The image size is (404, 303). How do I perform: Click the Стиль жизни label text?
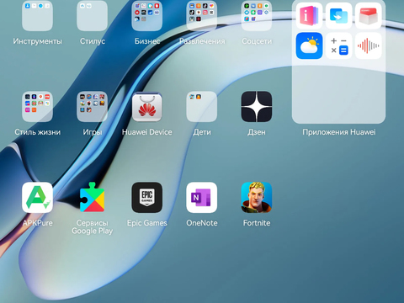[x=37, y=132]
